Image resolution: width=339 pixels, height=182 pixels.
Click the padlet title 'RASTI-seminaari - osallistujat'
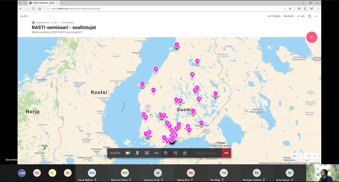click(64, 28)
